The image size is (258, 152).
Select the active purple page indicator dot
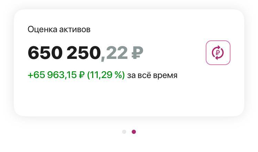pyautogui.click(x=134, y=132)
